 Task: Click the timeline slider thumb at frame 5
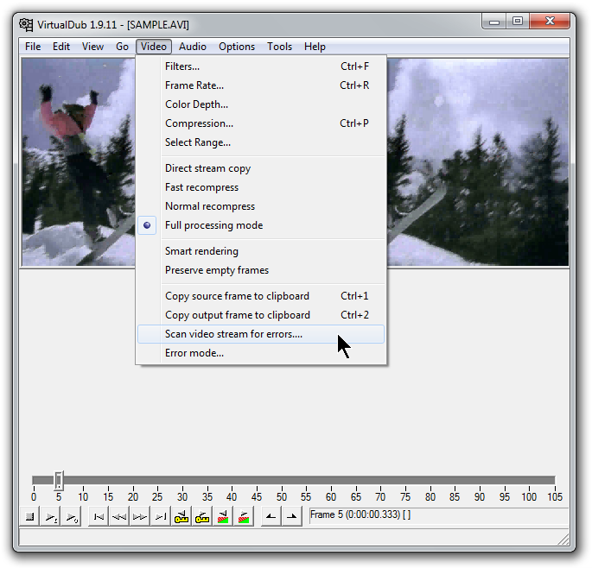click(x=58, y=480)
